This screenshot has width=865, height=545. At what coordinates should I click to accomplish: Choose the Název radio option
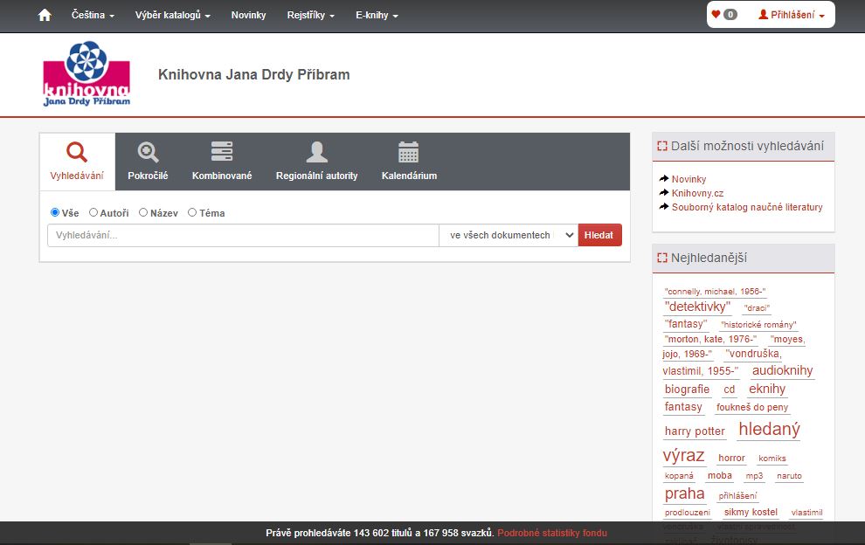pos(143,212)
